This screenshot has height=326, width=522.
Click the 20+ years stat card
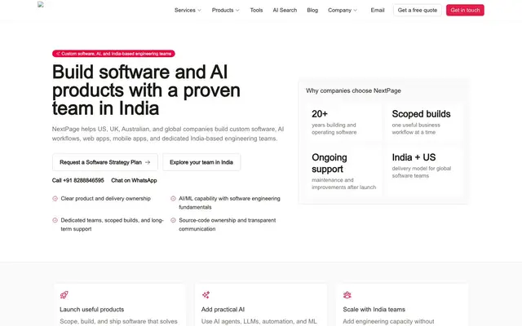tap(344, 122)
